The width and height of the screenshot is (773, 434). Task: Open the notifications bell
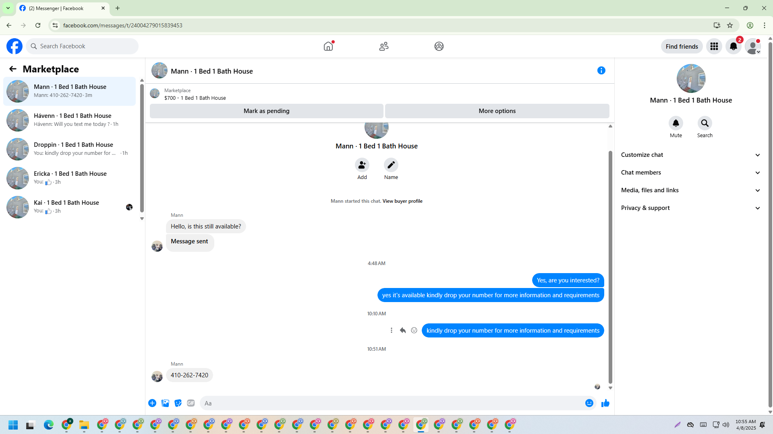pyautogui.click(x=734, y=46)
